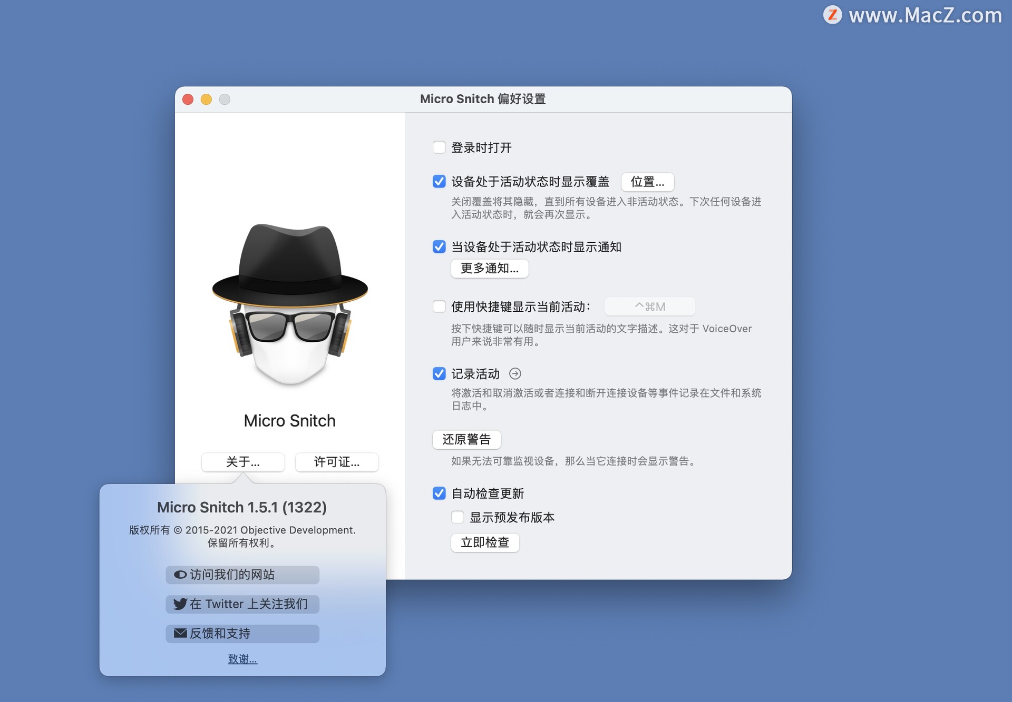Click the Micro Snitch 1.5.1 (1322) version text
Viewport: 1012px width, 702px height.
pyautogui.click(x=242, y=507)
